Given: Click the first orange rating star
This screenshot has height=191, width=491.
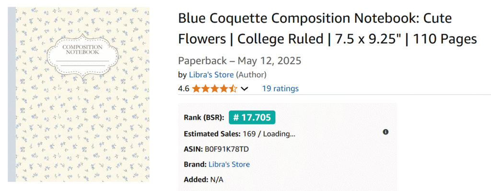Looking at the screenshot, I should 196,89.
